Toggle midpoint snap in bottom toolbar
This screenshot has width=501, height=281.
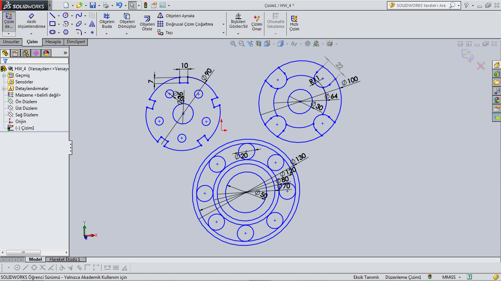26,267
